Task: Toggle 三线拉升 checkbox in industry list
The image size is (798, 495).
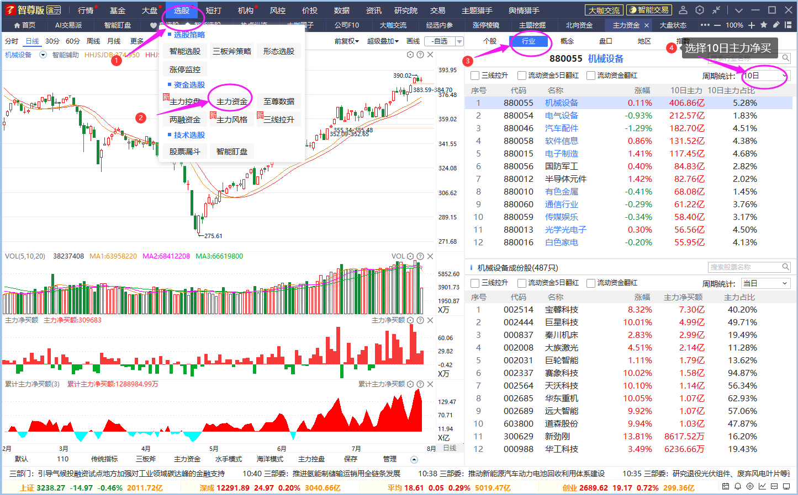Action: pyautogui.click(x=475, y=76)
